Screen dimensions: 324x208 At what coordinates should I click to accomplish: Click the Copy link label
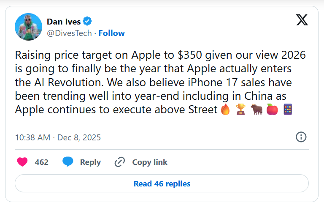[150, 162]
